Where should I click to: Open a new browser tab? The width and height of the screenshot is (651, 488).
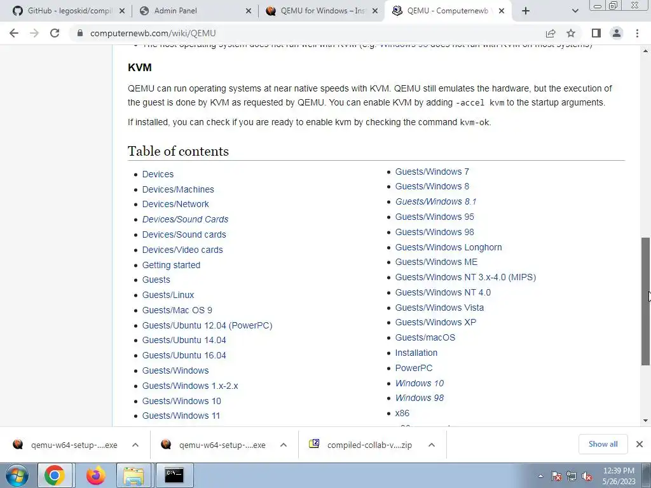[526, 11]
